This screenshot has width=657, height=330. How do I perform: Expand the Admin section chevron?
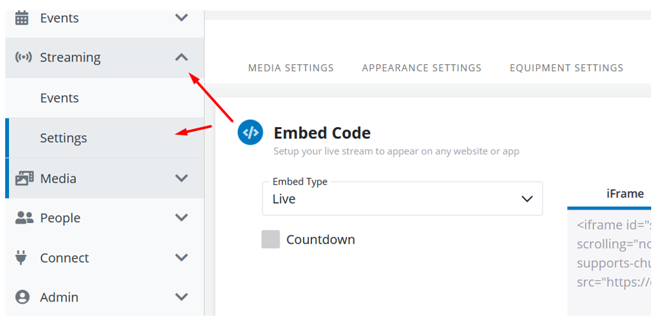click(182, 297)
